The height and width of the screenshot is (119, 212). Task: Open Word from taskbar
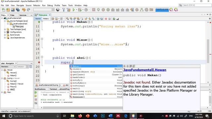pyautogui.click(x=110, y=116)
